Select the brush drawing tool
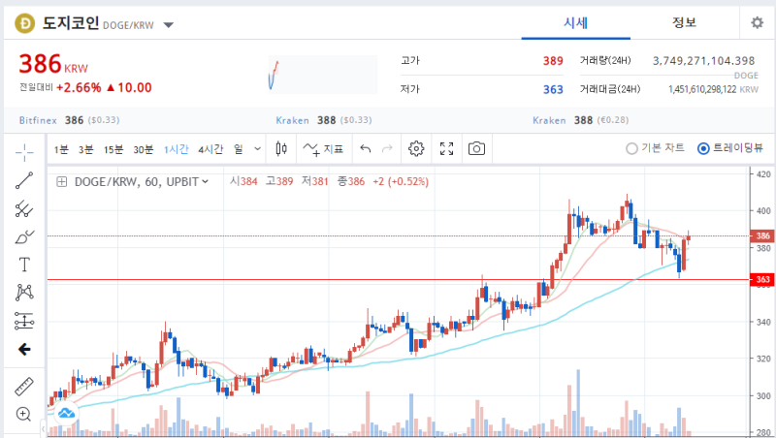Viewport: 776px width, 438px height. coord(23,237)
